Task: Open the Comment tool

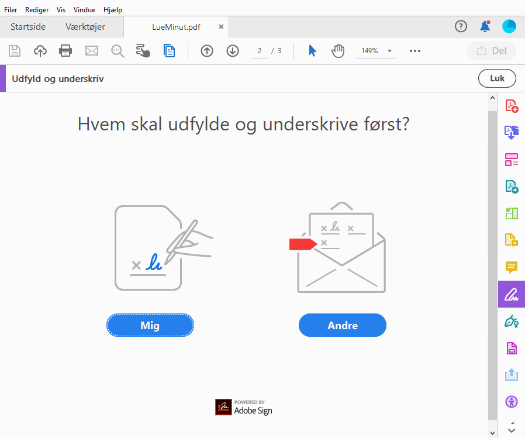Action: pyautogui.click(x=512, y=267)
